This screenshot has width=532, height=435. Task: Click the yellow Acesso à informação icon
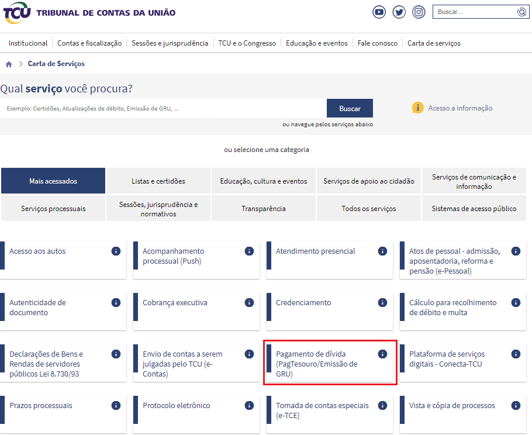coord(417,108)
